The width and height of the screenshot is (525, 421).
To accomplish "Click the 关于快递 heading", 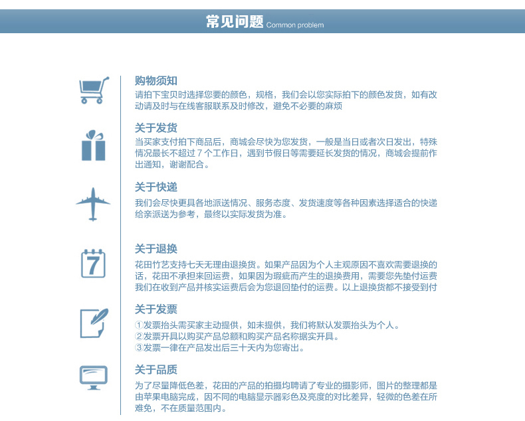I will point(156,187).
